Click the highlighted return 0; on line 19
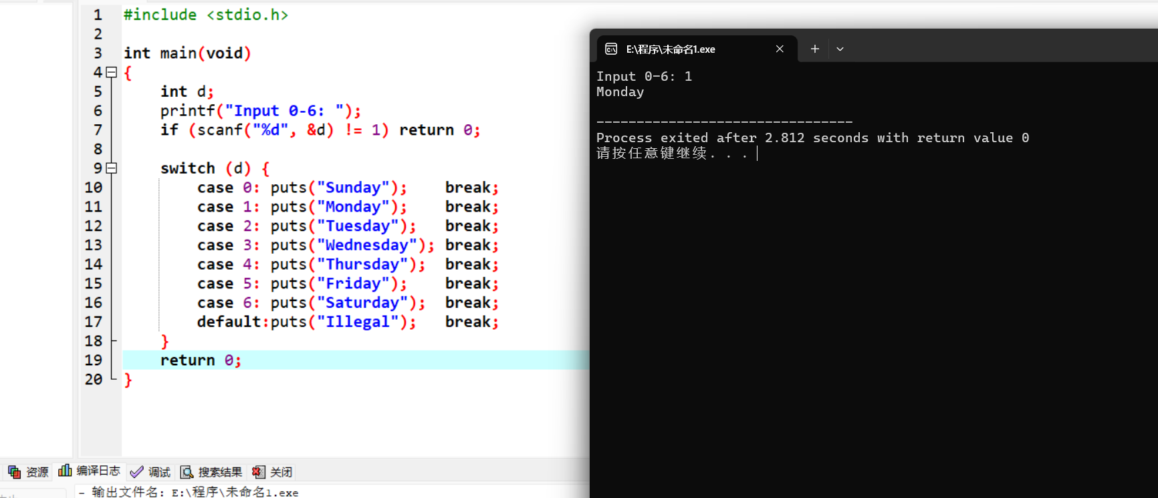Viewport: 1158px width, 498px height. [201, 360]
